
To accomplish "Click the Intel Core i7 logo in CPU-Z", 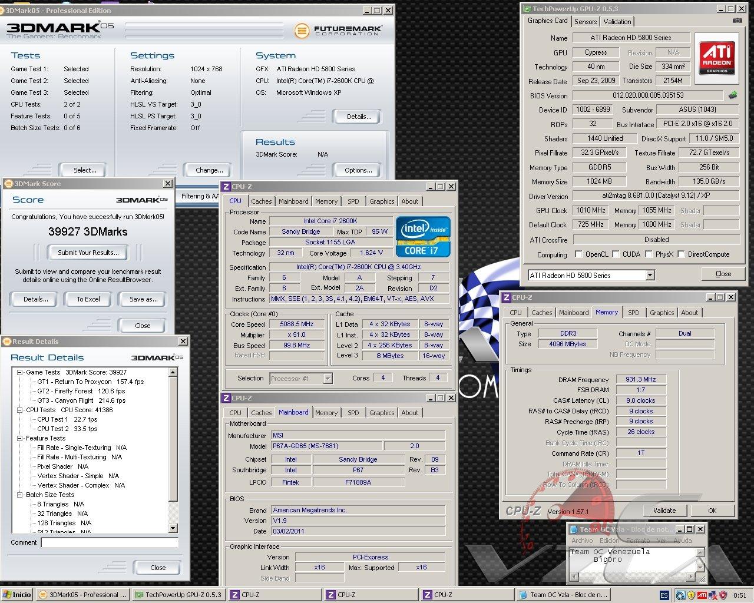I will pyautogui.click(x=423, y=237).
